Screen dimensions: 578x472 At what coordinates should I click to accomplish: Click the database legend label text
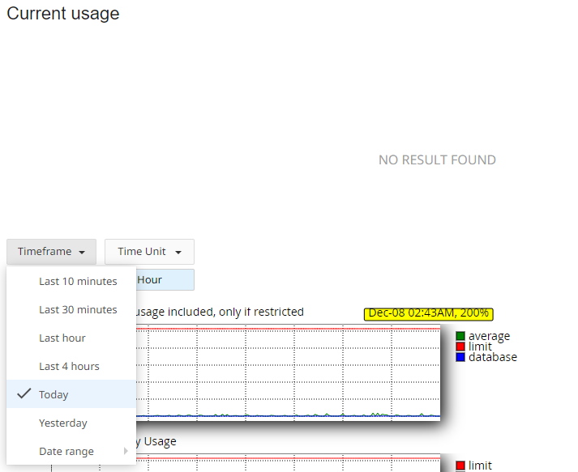point(492,357)
